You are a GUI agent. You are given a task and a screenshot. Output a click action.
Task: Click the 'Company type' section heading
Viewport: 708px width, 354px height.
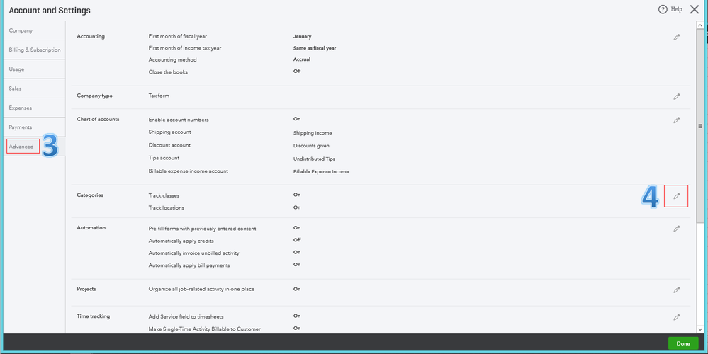click(x=94, y=96)
